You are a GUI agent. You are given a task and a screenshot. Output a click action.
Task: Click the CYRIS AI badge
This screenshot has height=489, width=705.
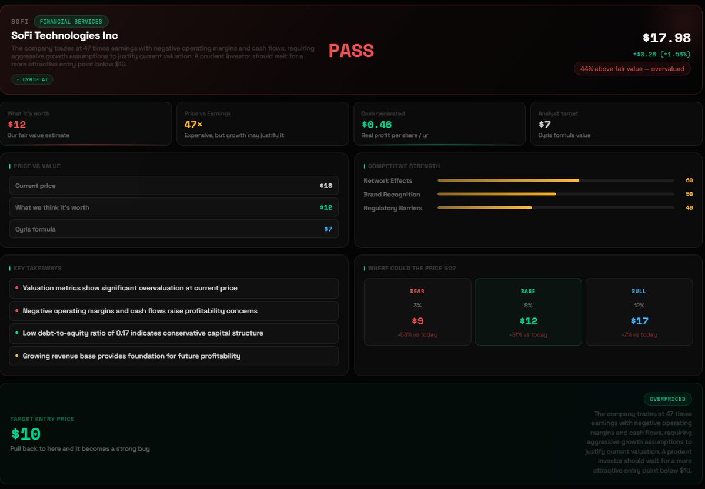coord(32,79)
